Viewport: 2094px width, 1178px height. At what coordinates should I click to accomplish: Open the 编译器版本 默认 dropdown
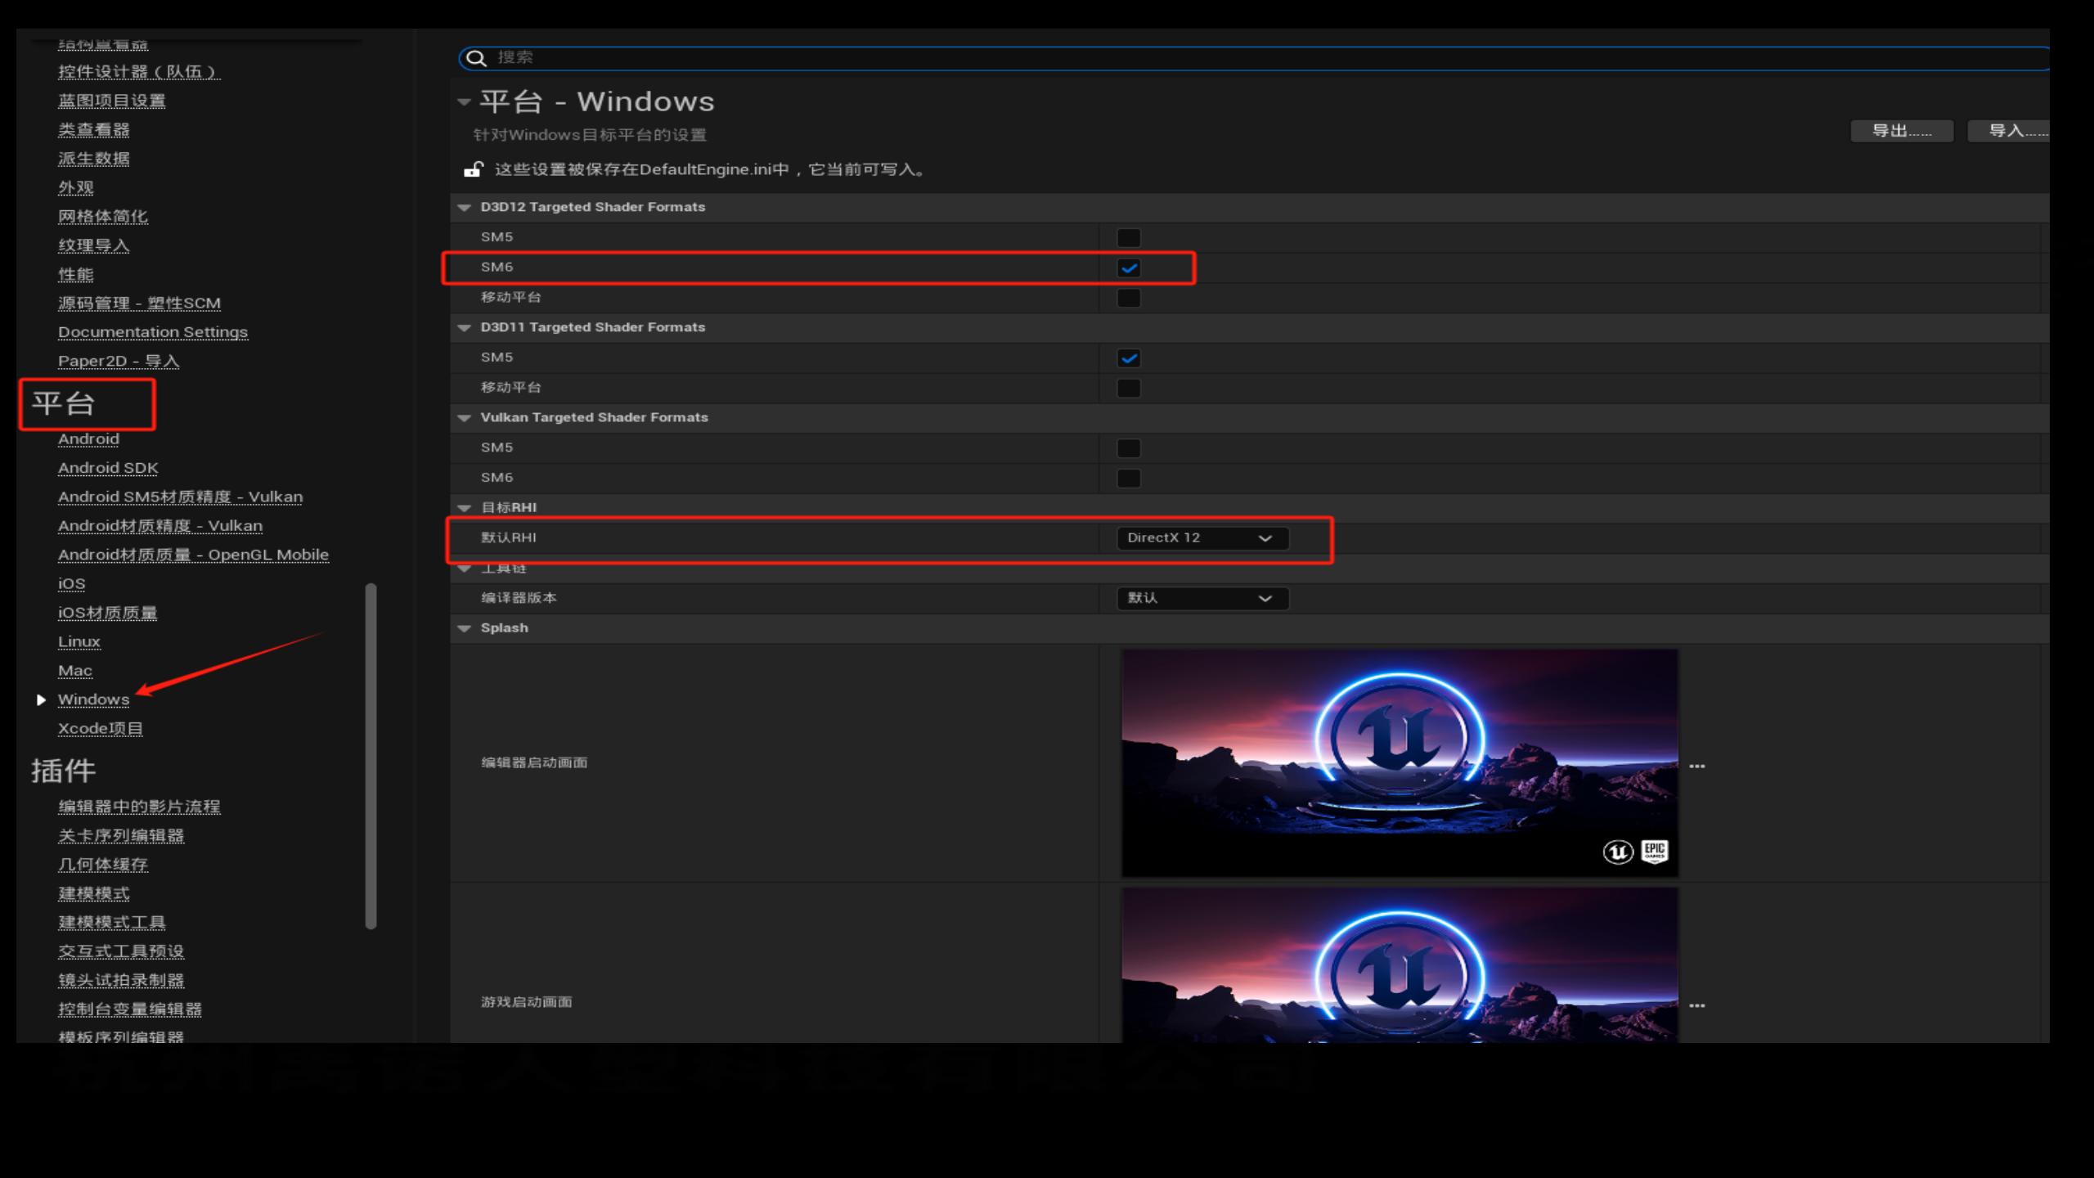pos(1202,598)
